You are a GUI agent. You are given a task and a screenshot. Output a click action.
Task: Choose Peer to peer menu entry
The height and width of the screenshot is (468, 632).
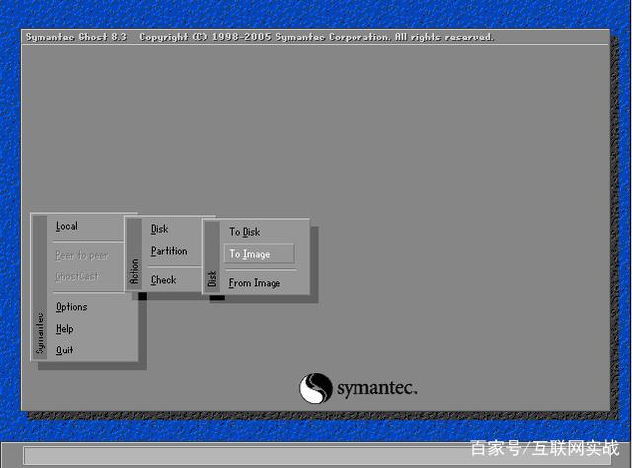click(82, 255)
